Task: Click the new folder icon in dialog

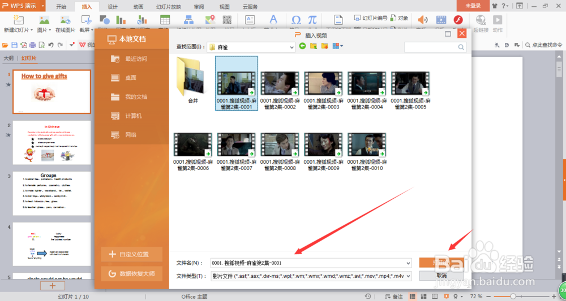Action: pyautogui.click(x=325, y=46)
